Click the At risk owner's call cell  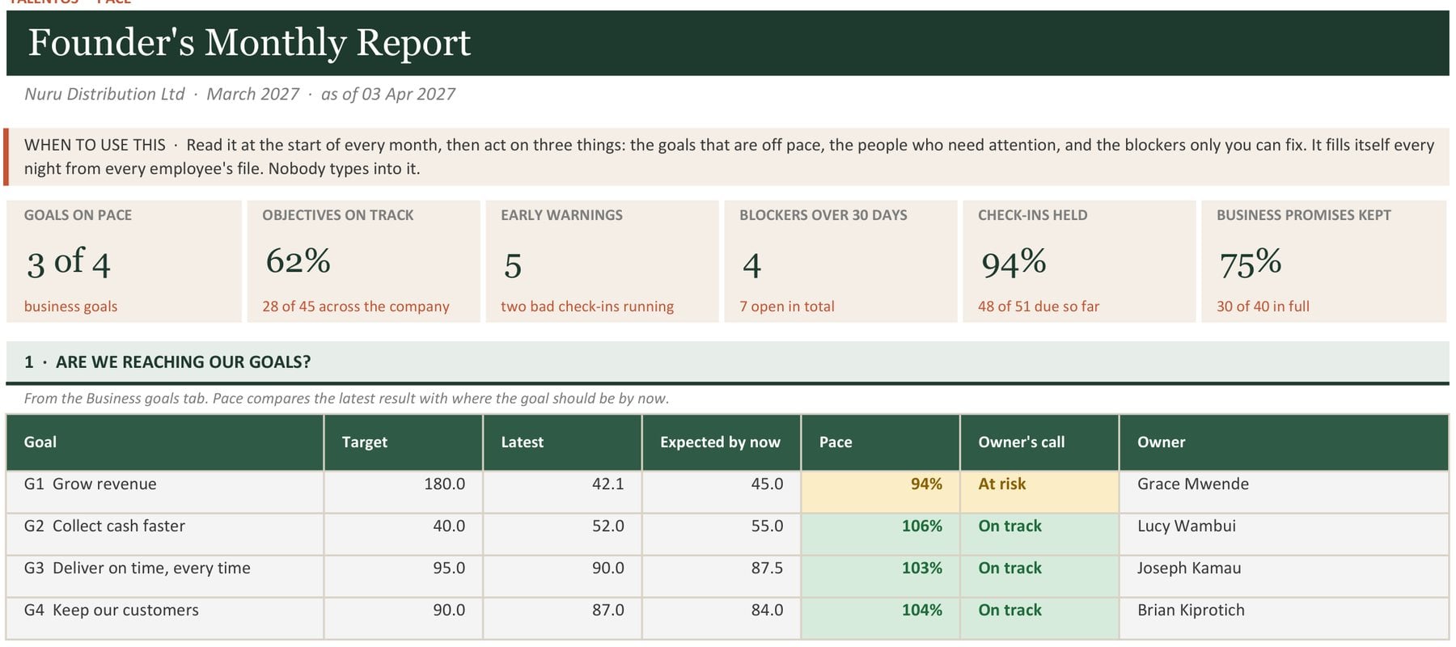click(x=1039, y=492)
